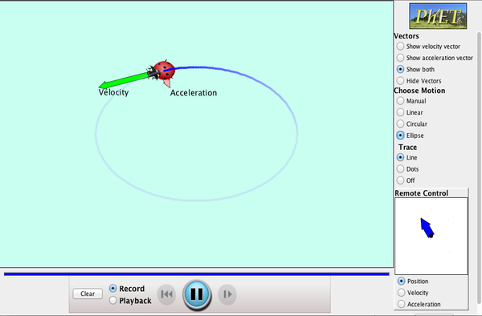The width and height of the screenshot is (482, 316).
Task: Turn trace Off
Action: click(406, 180)
